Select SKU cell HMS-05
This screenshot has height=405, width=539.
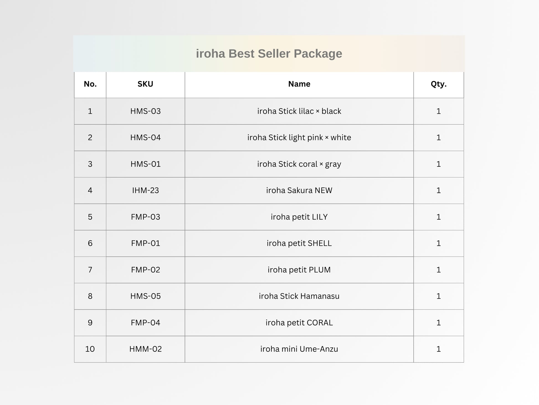tap(145, 296)
